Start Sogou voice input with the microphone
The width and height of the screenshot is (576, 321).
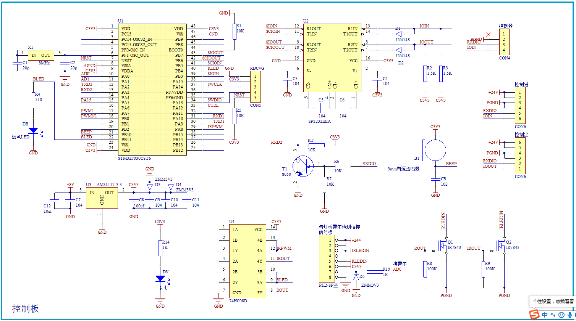pyautogui.click(x=570, y=315)
